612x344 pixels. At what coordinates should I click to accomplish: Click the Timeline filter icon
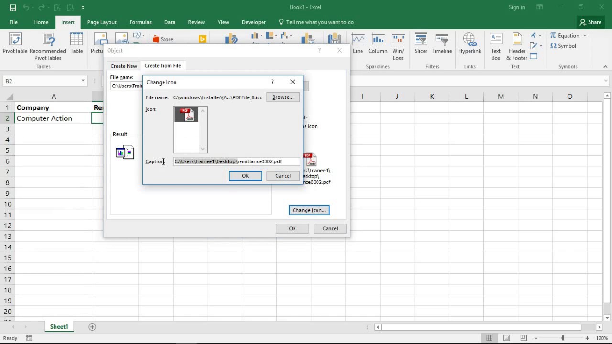pos(442,44)
